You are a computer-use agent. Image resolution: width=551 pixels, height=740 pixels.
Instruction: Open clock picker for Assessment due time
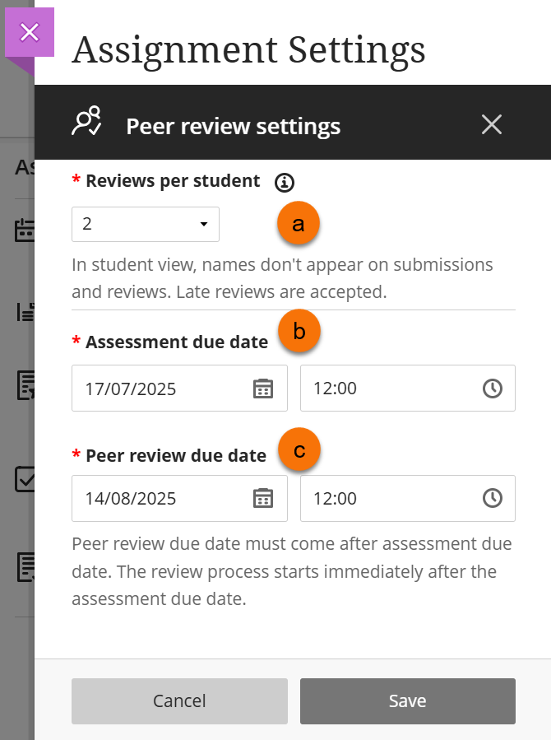point(492,389)
